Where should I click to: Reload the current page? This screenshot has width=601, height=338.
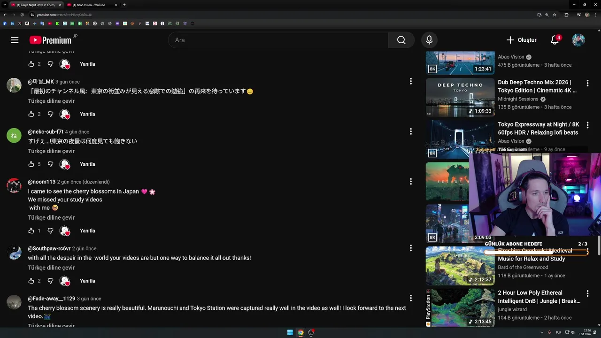(x=22, y=15)
